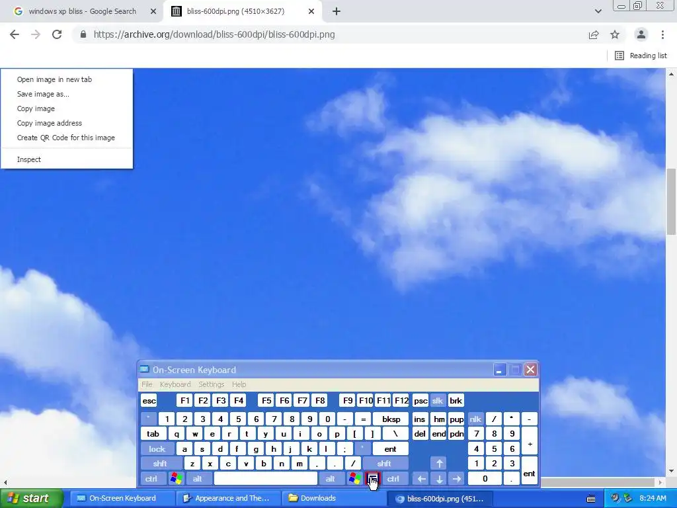Click the application menu key icon

coord(373,479)
